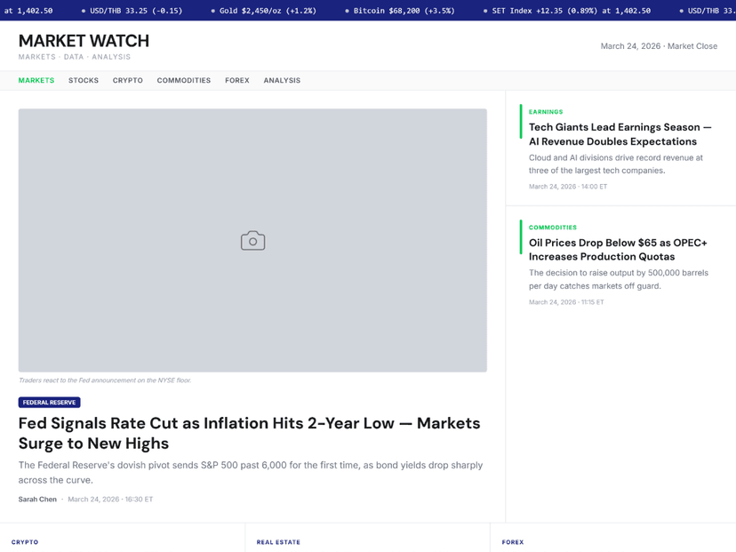Click the Federal Reserve category badge
Screen dimensions: 736x552
click(x=49, y=403)
